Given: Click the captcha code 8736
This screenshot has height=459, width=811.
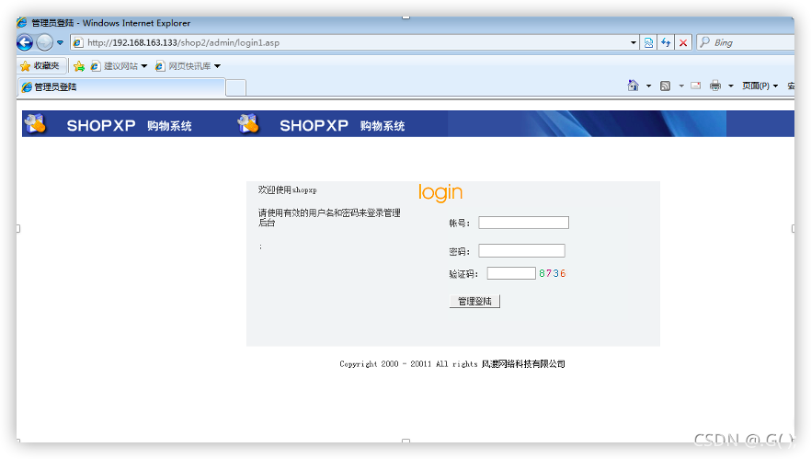Looking at the screenshot, I should 553,273.
